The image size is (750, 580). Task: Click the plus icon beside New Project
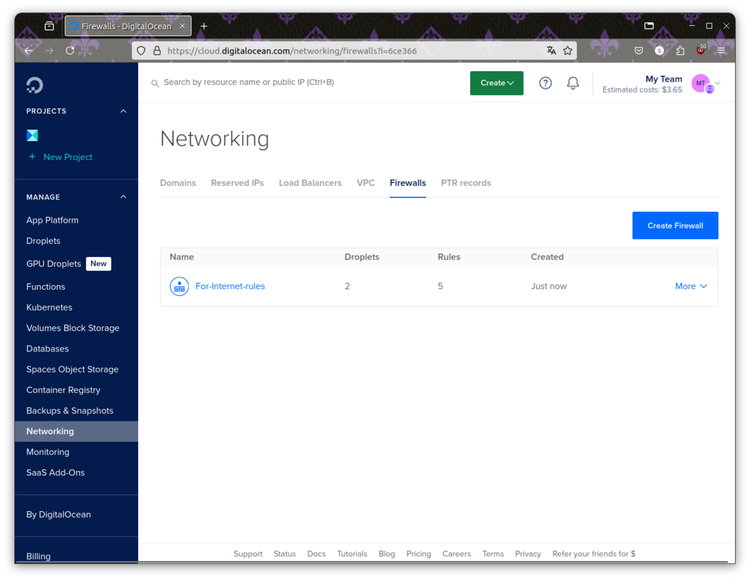pyautogui.click(x=32, y=157)
